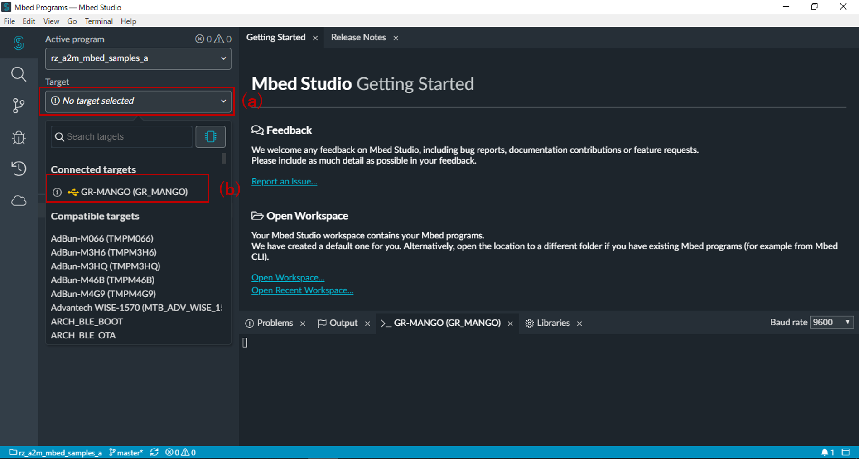Click the manage custom targets chip button

coord(210,137)
